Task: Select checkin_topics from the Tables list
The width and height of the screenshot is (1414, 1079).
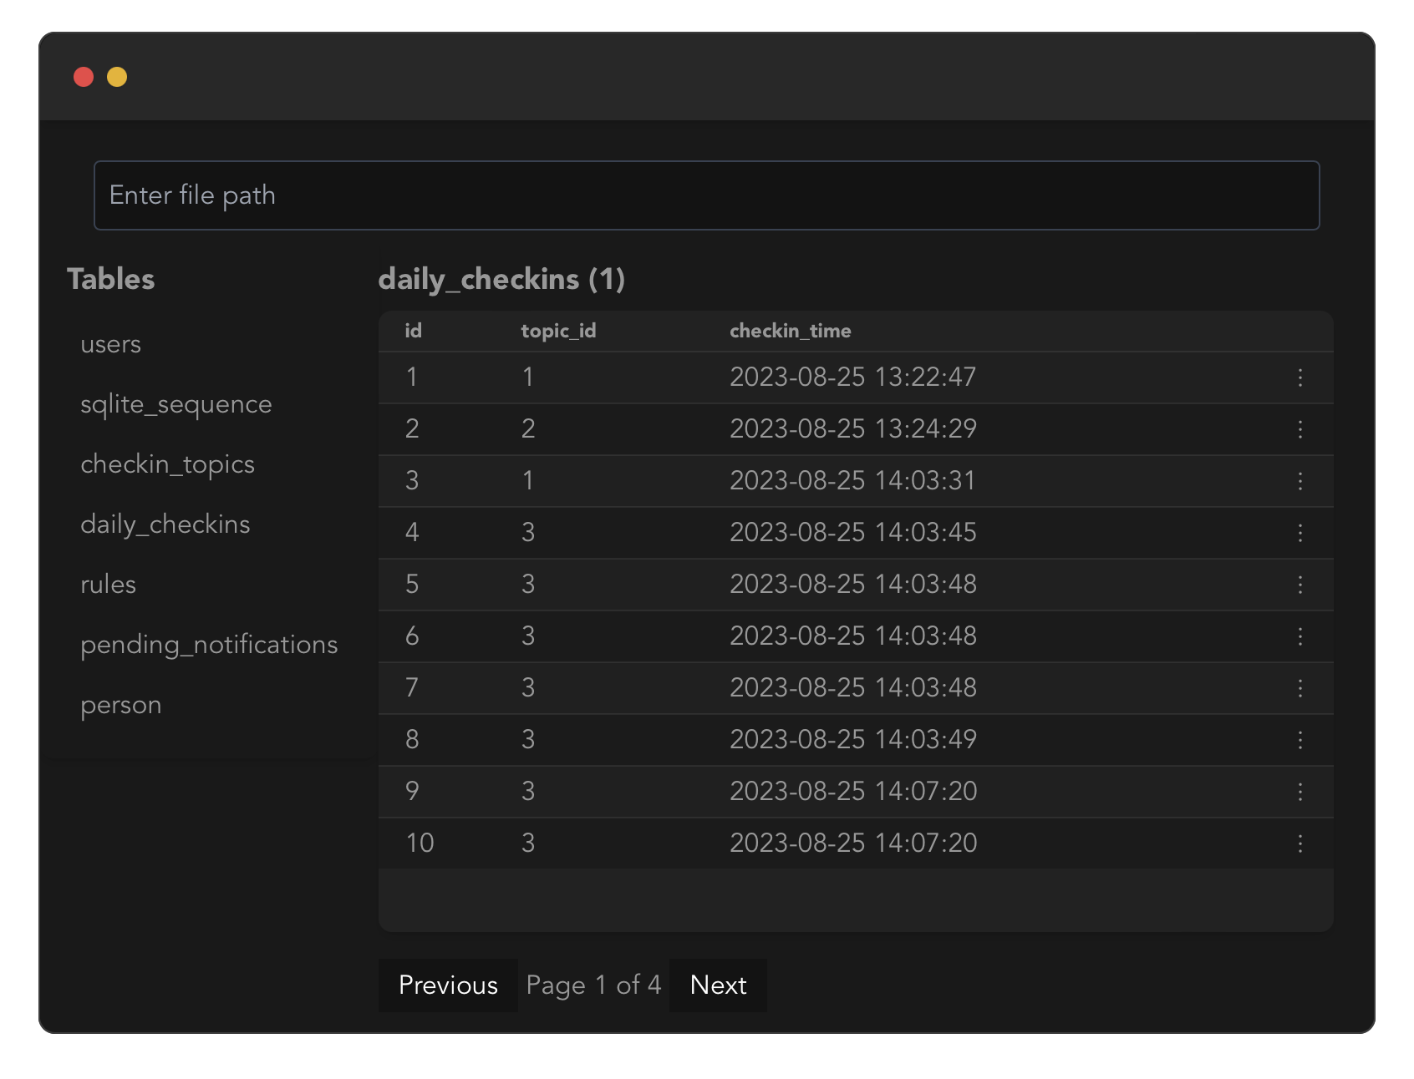Action: [167, 464]
